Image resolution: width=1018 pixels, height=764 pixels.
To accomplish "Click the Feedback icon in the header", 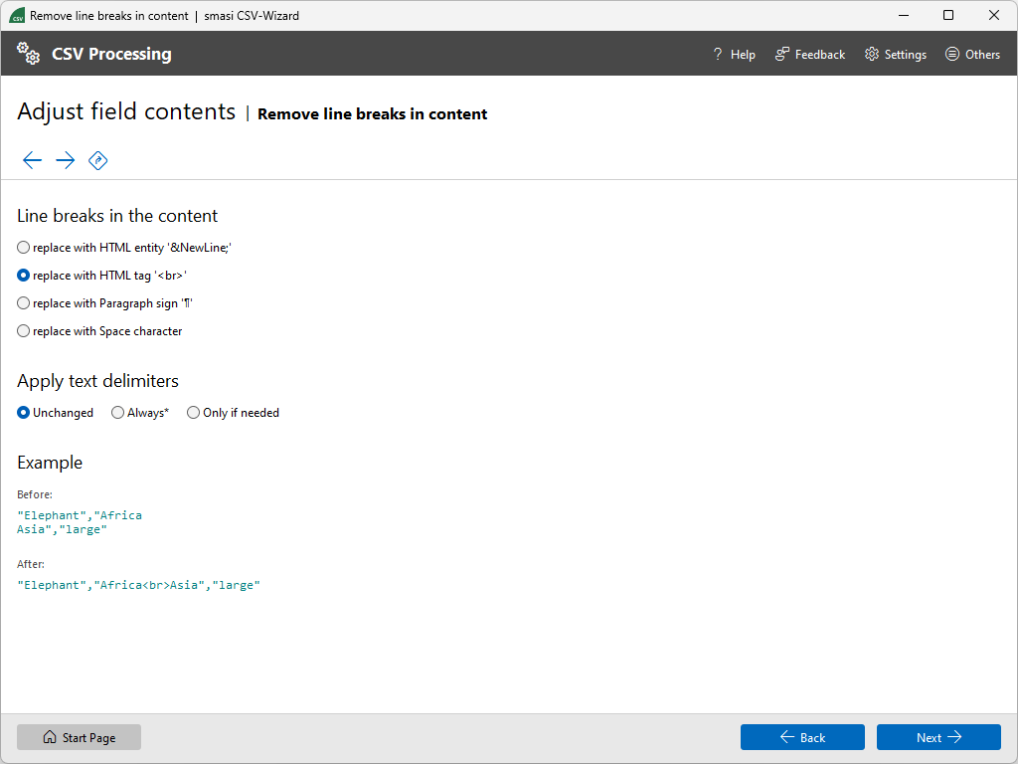I will (x=785, y=54).
